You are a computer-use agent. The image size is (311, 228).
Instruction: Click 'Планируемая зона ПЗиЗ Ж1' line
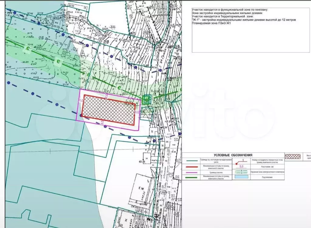pos(211,23)
